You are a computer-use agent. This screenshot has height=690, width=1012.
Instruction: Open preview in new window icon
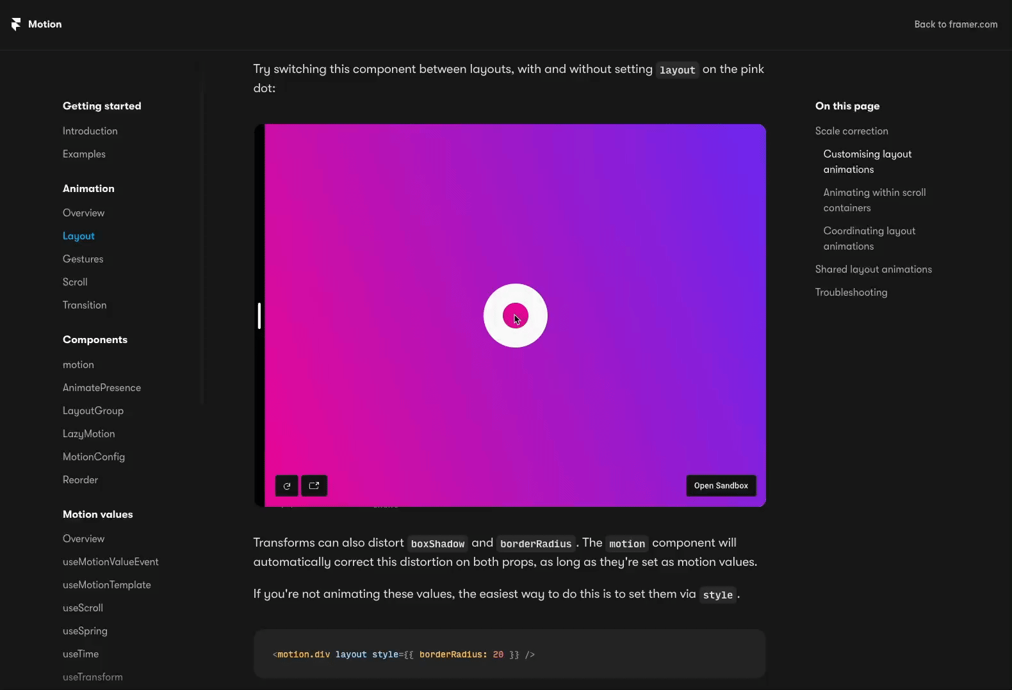pos(314,486)
